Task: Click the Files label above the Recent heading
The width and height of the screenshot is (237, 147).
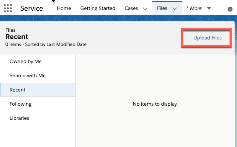Action: tap(10, 30)
